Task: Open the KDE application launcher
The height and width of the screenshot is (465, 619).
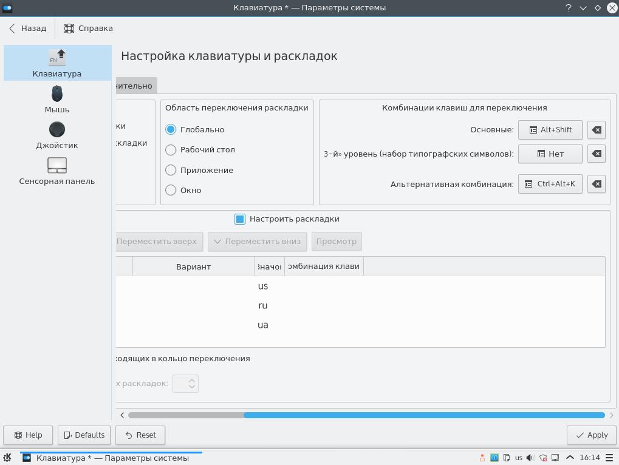Action: point(8,458)
